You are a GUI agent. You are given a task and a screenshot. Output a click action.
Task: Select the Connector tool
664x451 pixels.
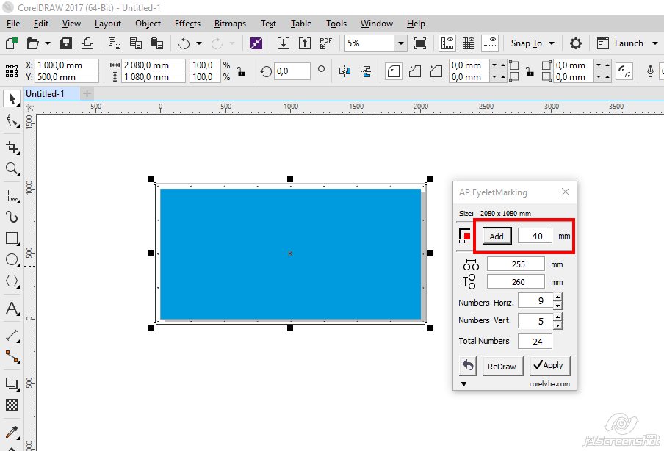[x=12, y=357]
